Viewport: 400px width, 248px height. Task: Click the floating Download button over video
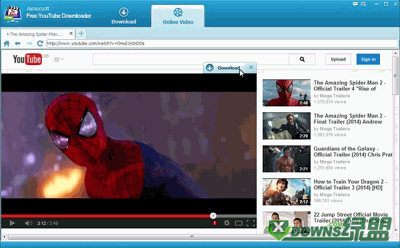pos(223,68)
